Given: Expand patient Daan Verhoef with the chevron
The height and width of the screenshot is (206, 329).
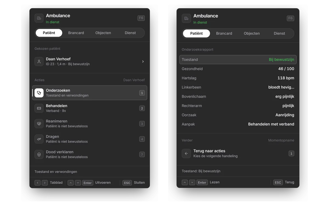Looking at the screenshot, I should tap(143, 62).
